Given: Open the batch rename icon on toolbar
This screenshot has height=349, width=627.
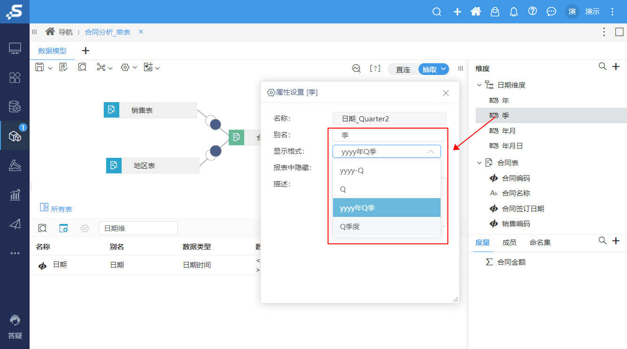Looking at the screenshot, I should [x=63, y=67].
